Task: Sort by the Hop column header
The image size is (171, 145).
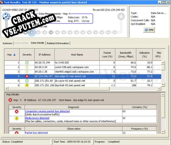Action: [x=12, y=55]
